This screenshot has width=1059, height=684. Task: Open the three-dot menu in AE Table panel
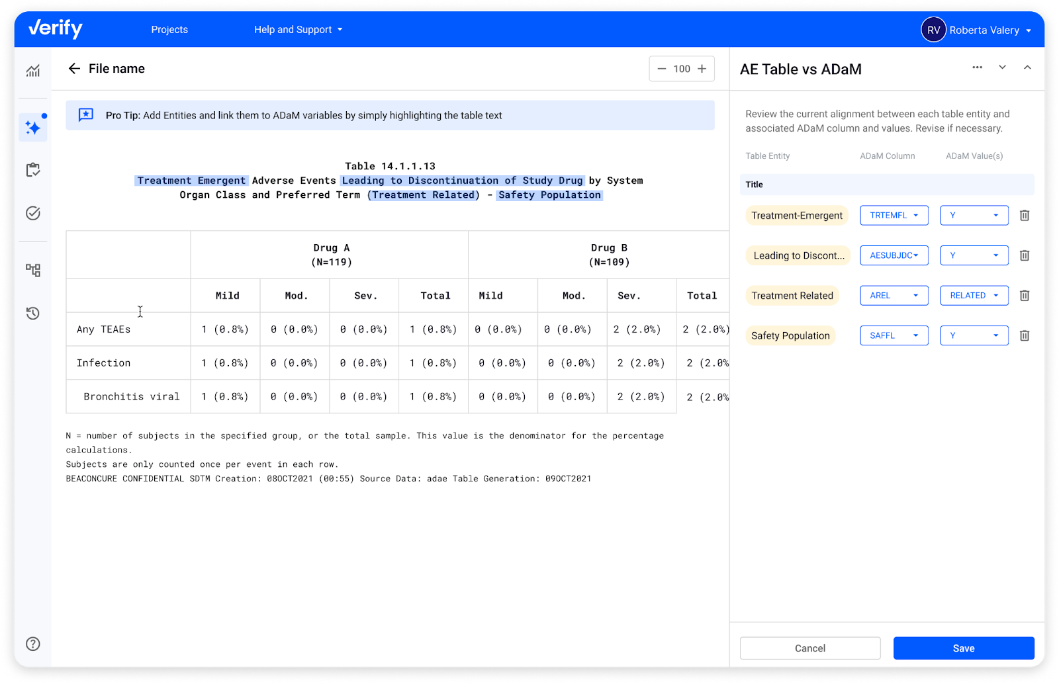coord(977,67)
